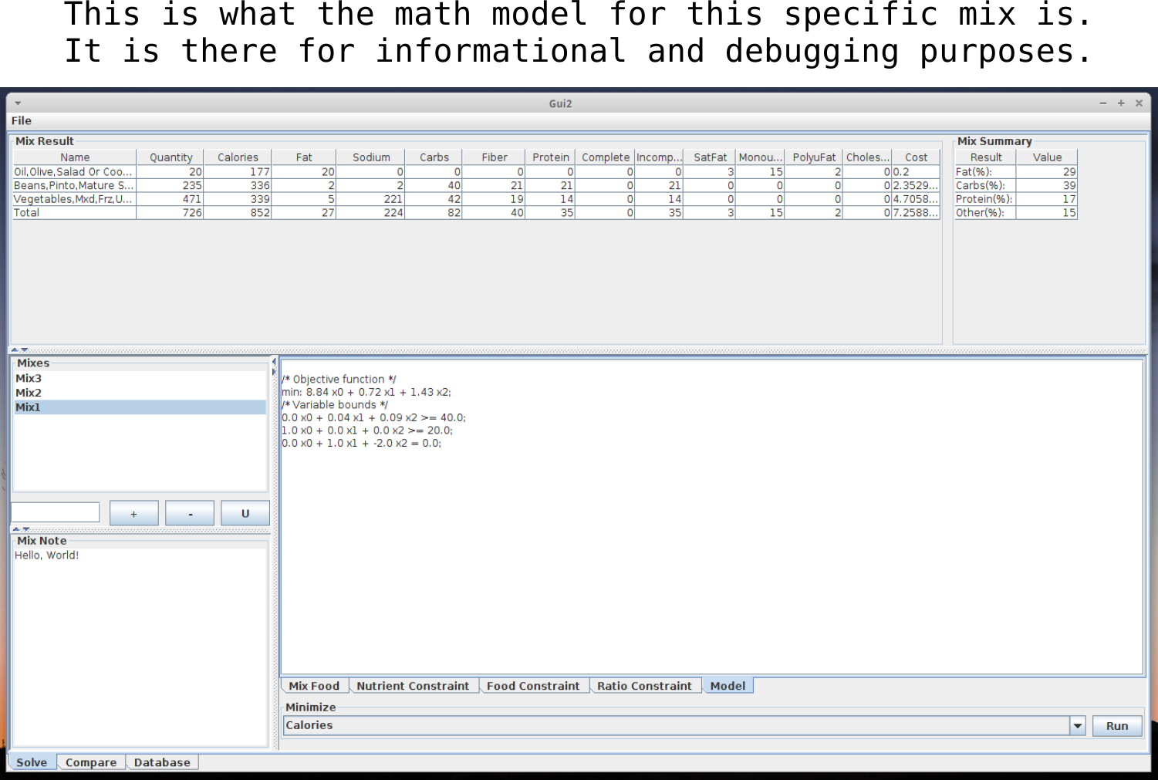The image size is (1158, 780).
Task: Open the Database bottom tab
Action: 162,762
